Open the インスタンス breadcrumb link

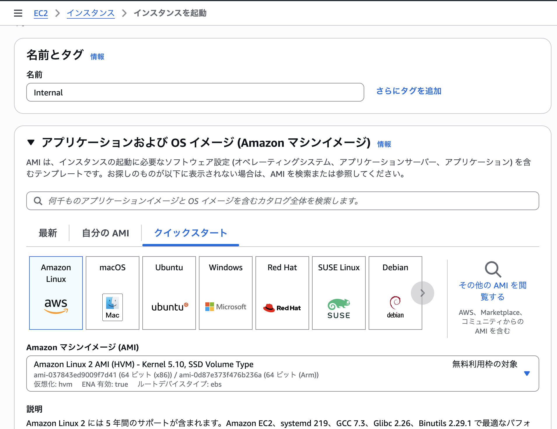[91, 13]
